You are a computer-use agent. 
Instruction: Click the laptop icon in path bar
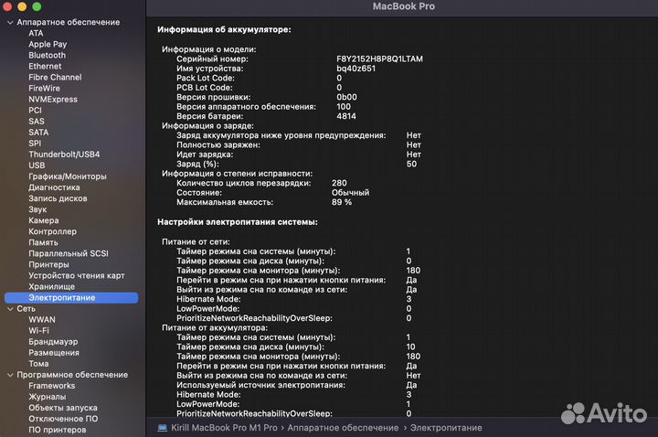(x=163, y=428)
